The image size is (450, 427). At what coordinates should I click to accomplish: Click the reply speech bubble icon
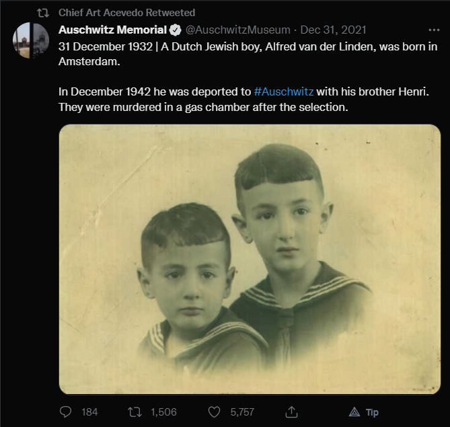(x=65, y=412)
